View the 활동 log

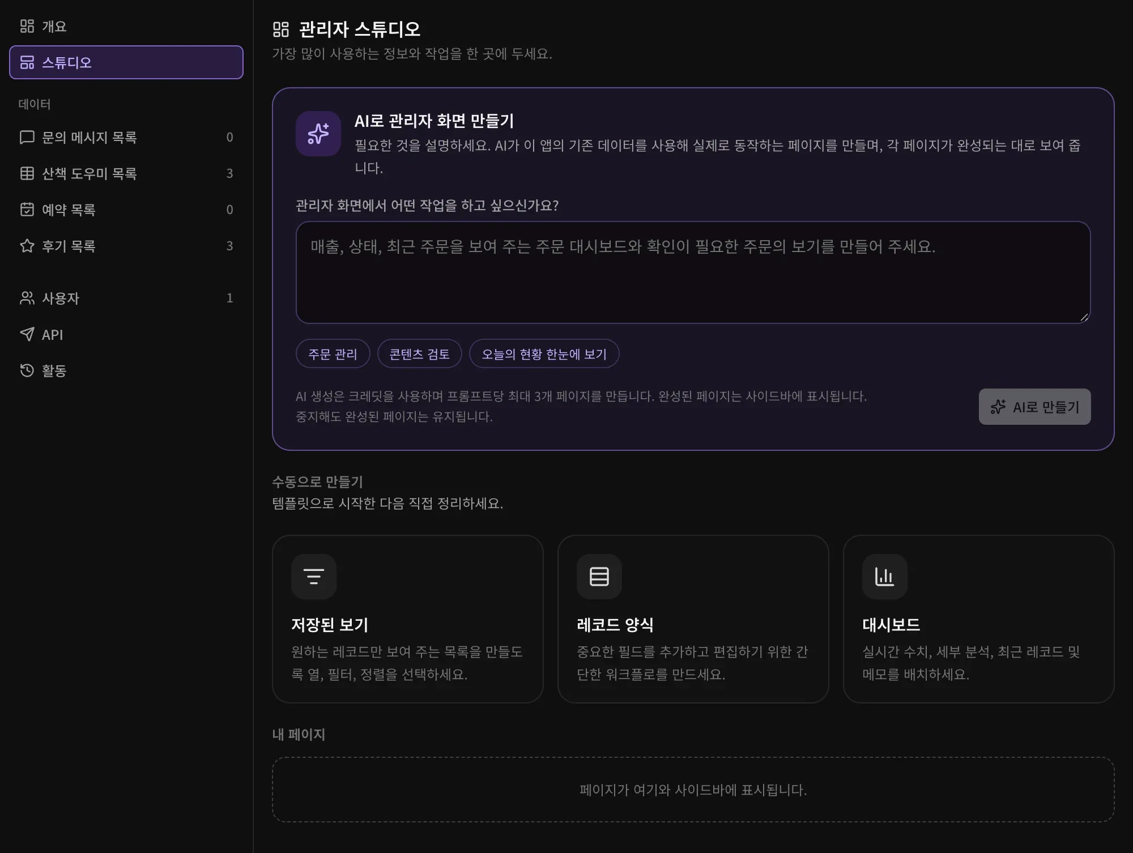click(x=126, y=370)
